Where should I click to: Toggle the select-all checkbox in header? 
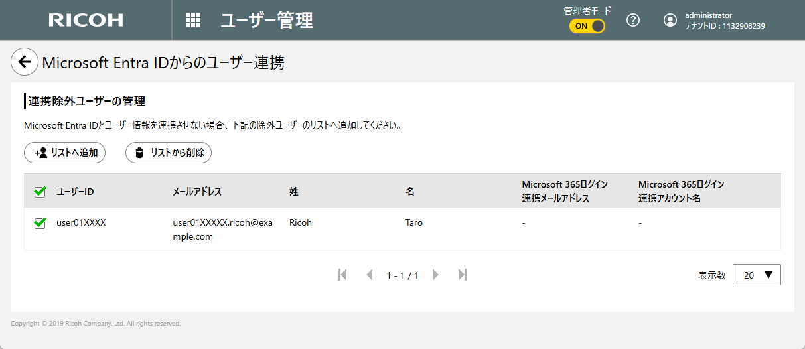40,192
